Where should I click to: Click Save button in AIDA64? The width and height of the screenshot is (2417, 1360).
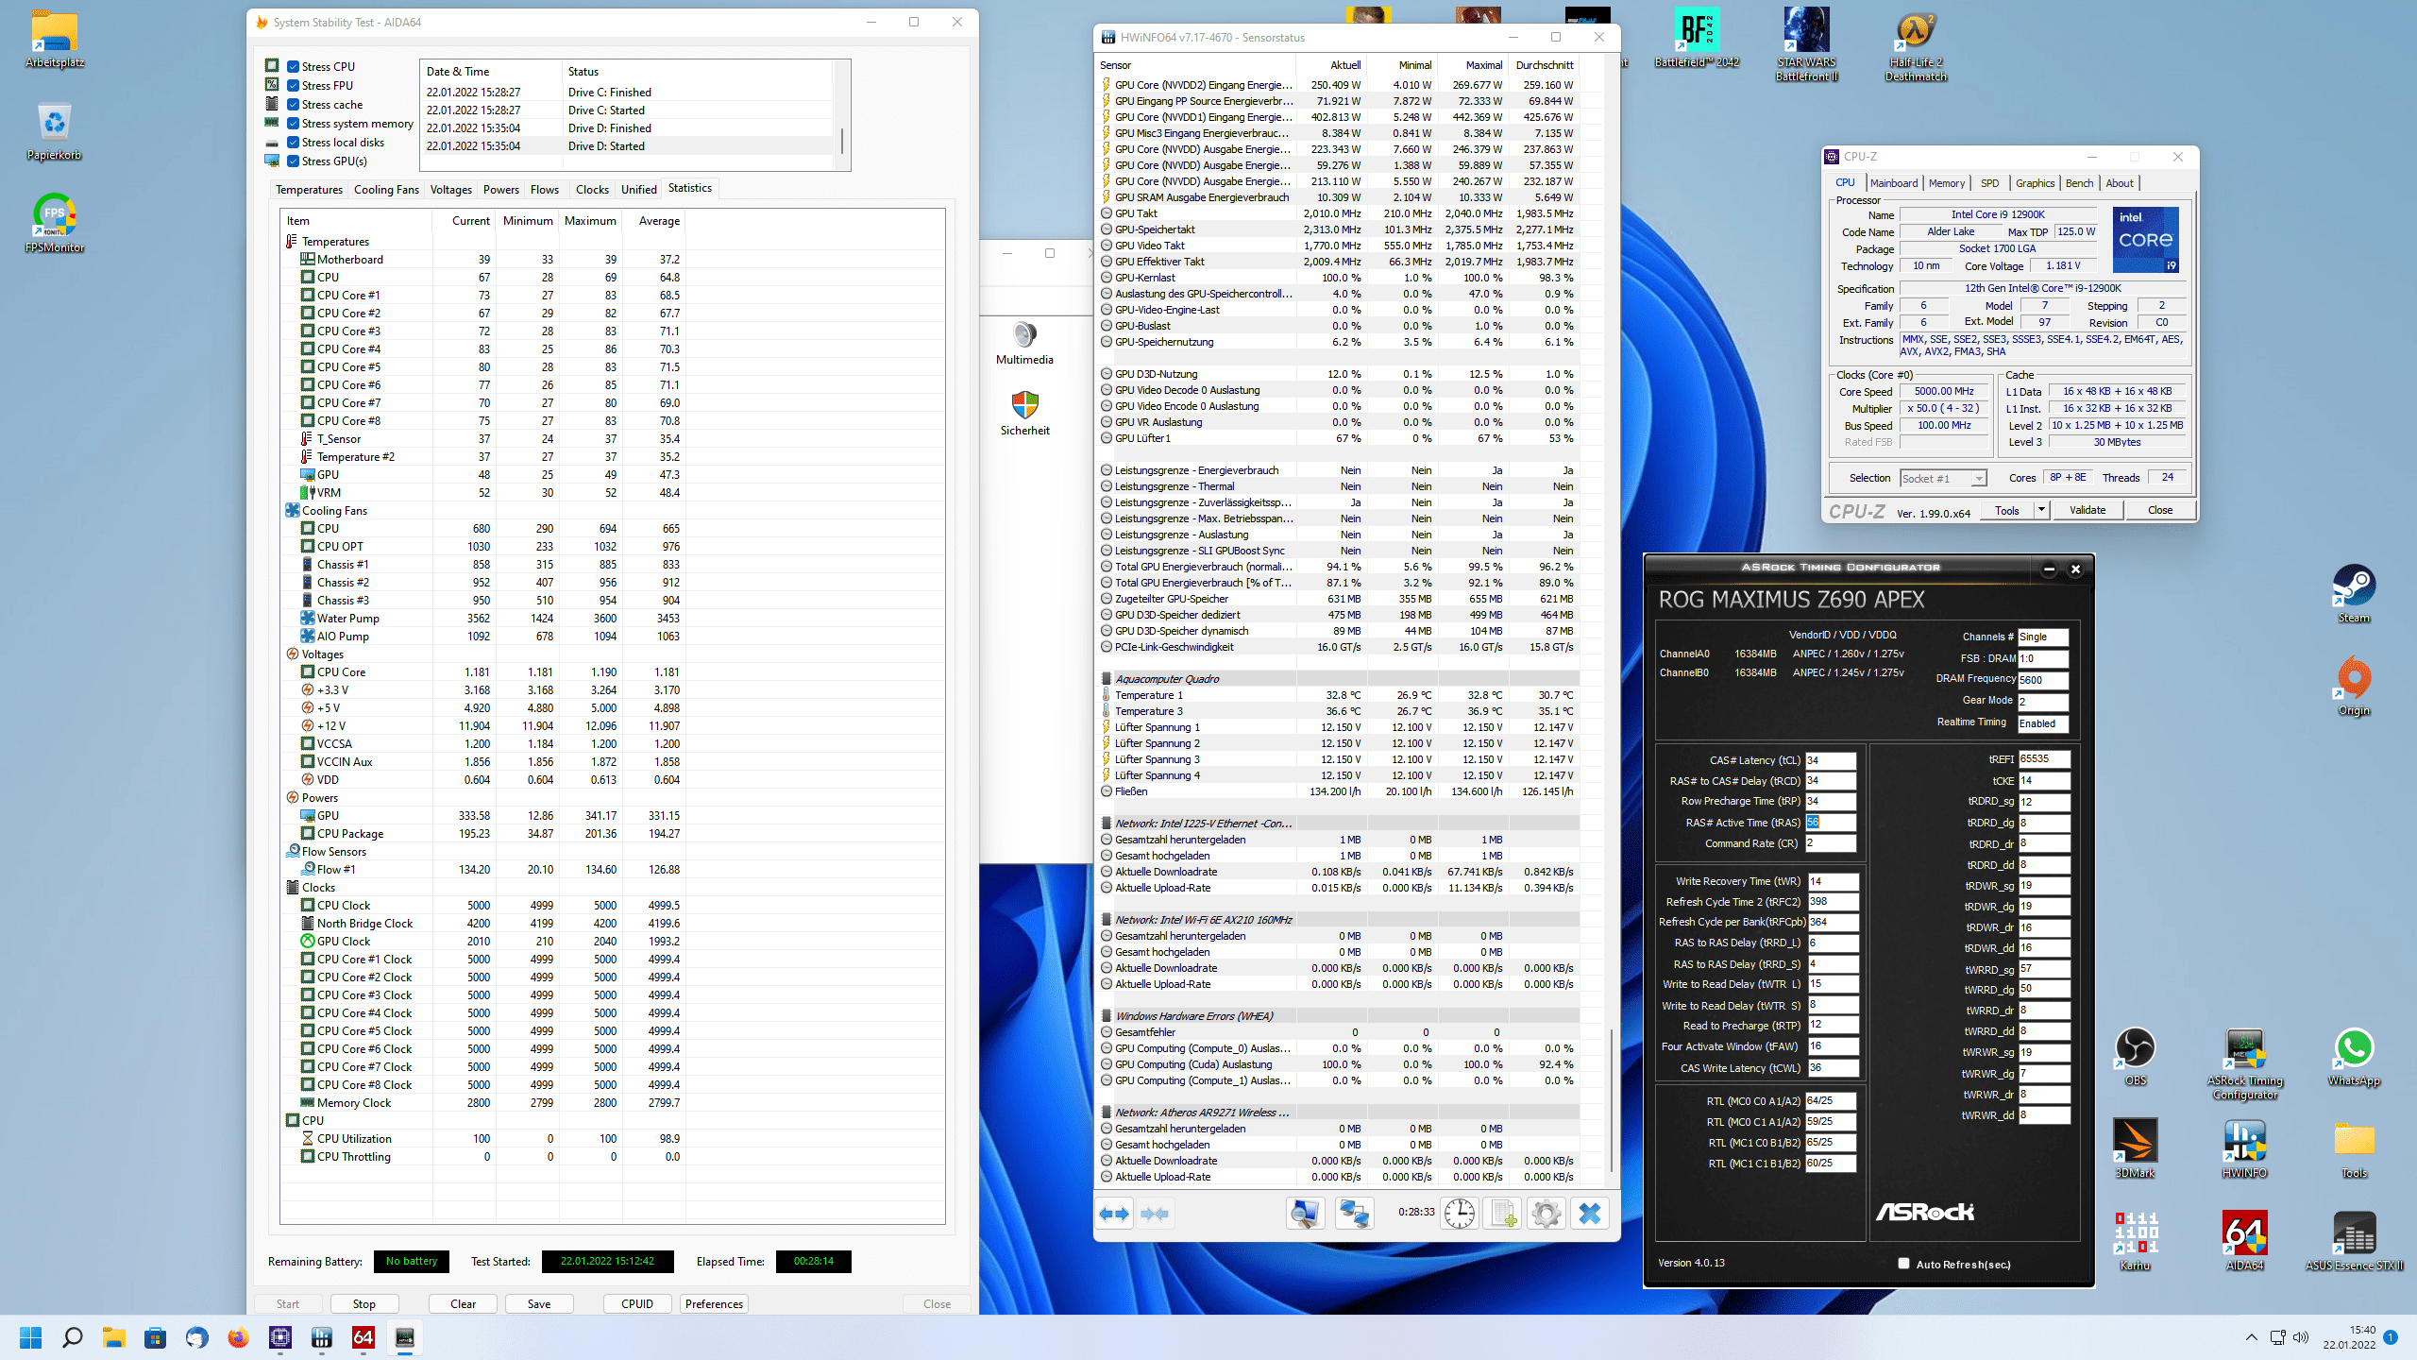pos(539,1304)
